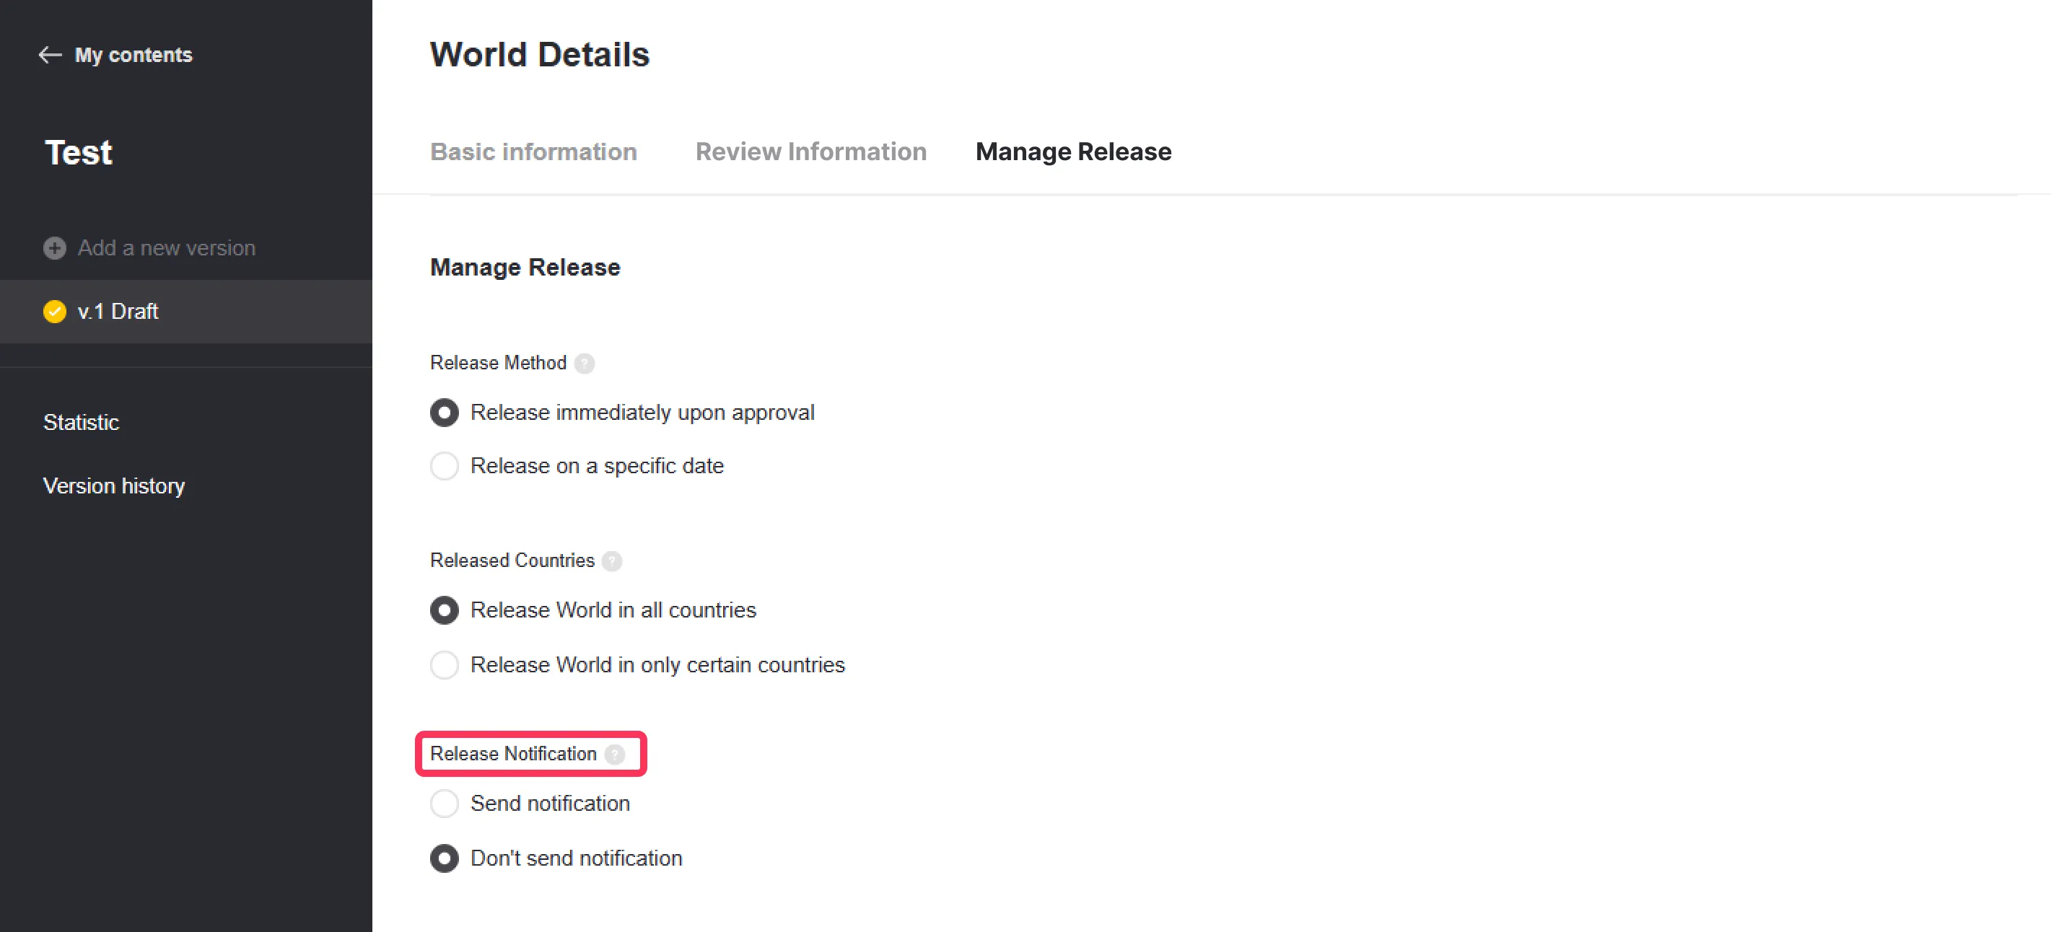Click the back arrow beside My contents

click(51, 55)
